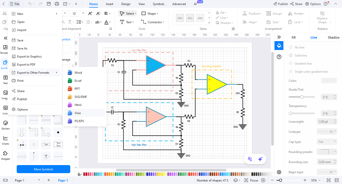The width and height of the screenshot is (342, 184).
Task: Open the Widgets sidebar panel
Action: pyautogui.click(x=5, y=155)
